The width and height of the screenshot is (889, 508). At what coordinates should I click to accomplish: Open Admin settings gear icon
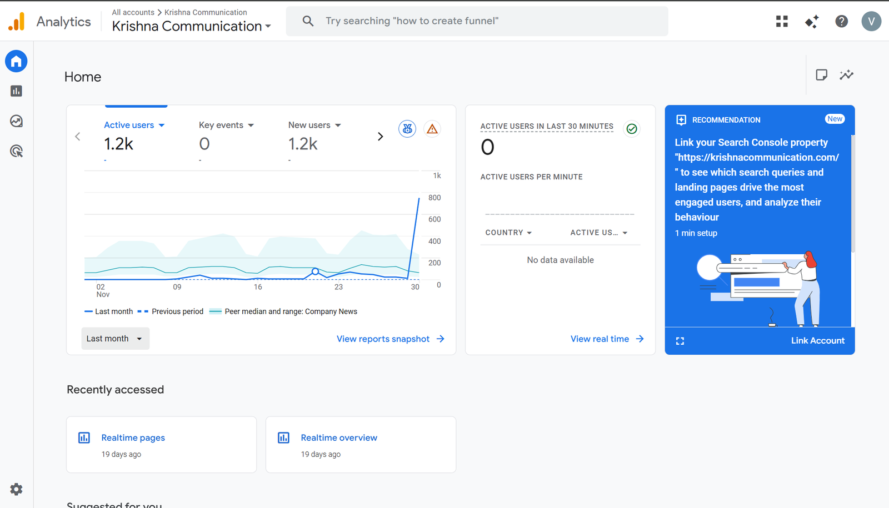16,489
